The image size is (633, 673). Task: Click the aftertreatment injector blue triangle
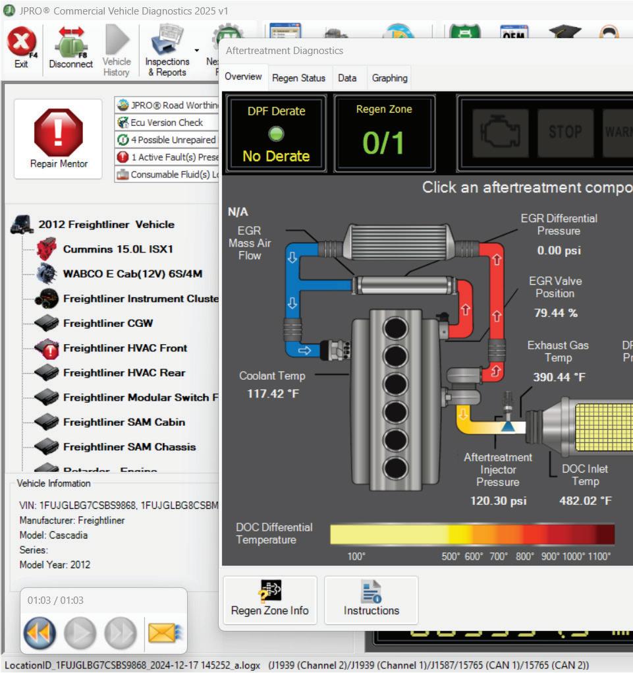509,426
